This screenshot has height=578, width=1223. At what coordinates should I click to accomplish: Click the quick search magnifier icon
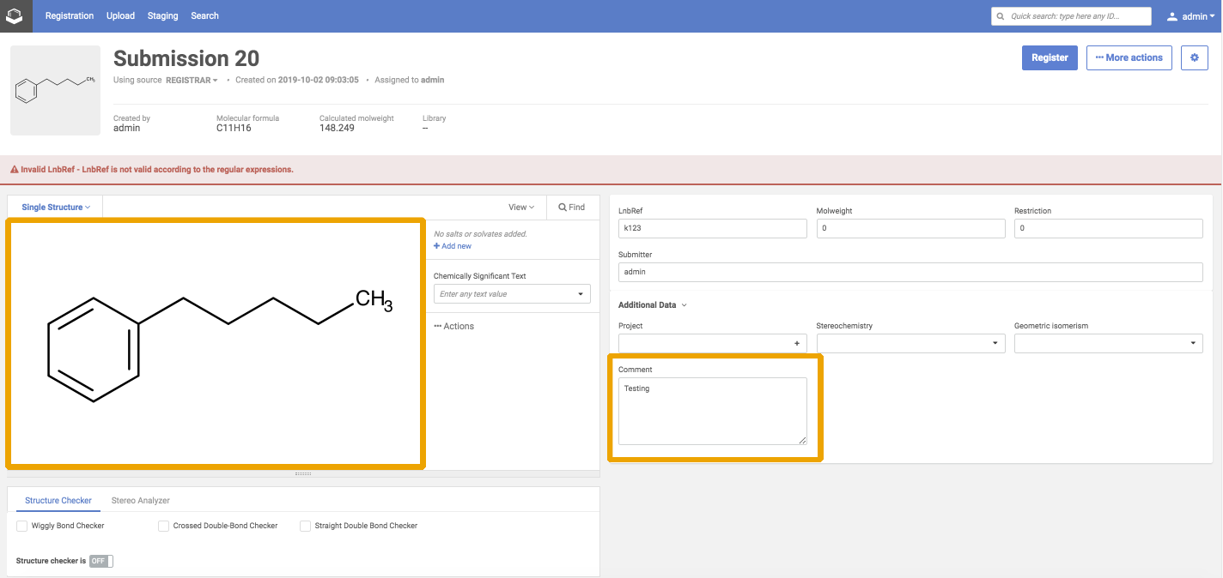1001,16
